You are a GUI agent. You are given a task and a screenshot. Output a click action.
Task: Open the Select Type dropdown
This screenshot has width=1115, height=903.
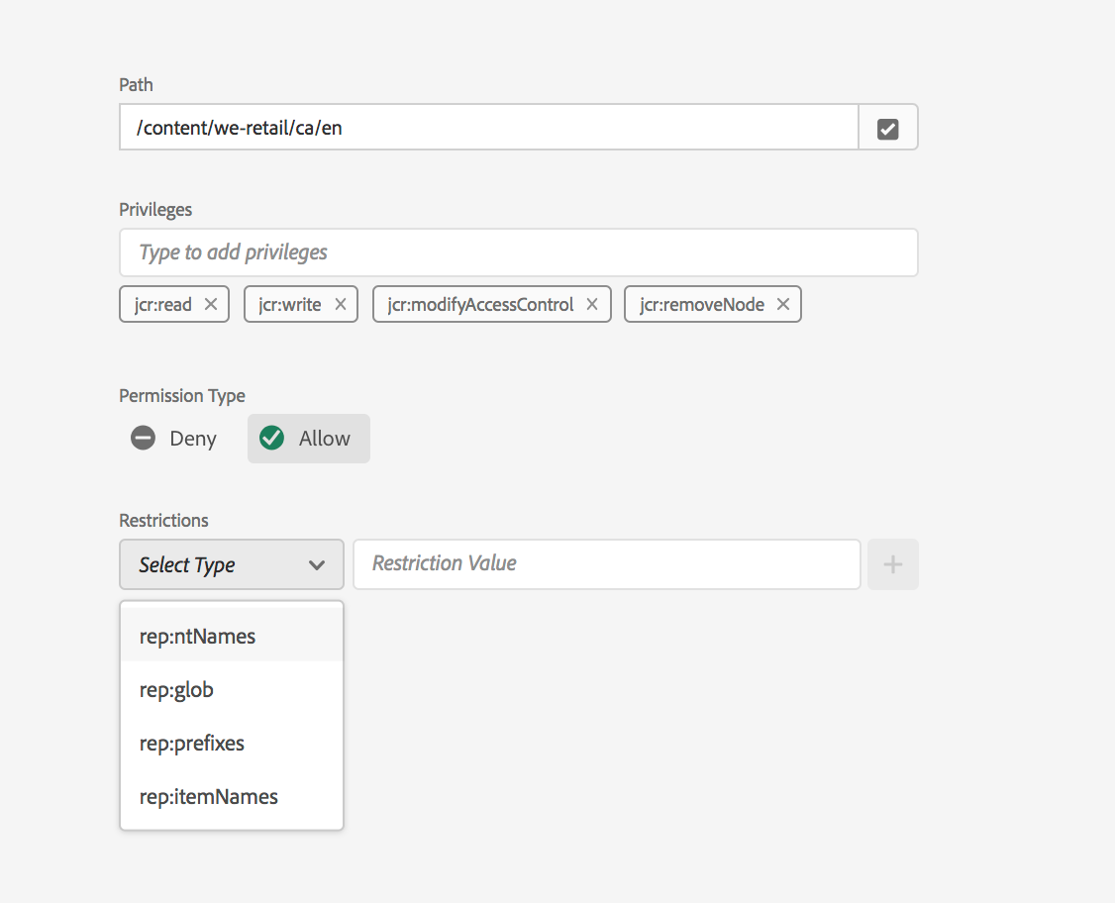pyautogui.click(x=231, y=564)
